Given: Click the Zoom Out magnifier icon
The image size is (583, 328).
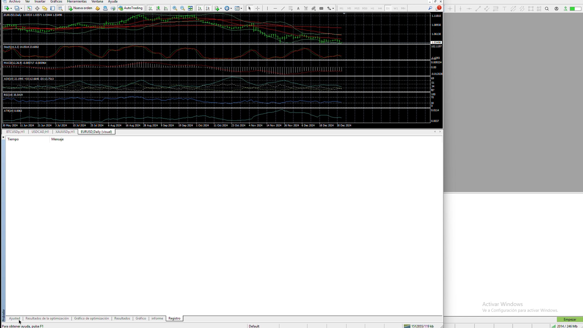Looking at the screenshot, I should pos(182,8).
